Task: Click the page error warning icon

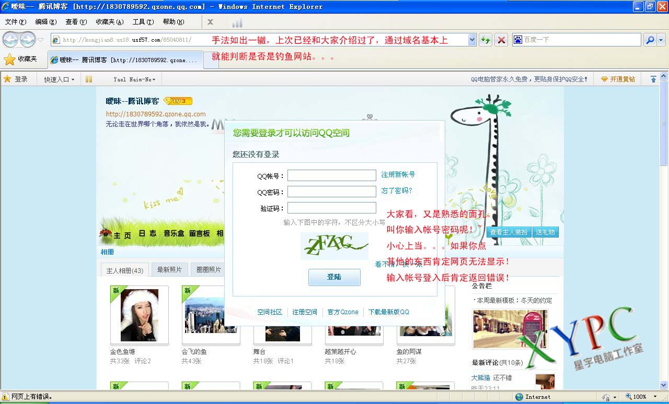Action: 6,397
